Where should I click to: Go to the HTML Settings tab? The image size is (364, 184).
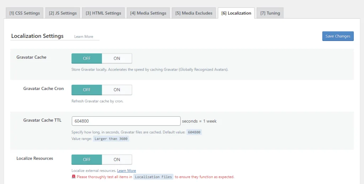tap(103, 13)
